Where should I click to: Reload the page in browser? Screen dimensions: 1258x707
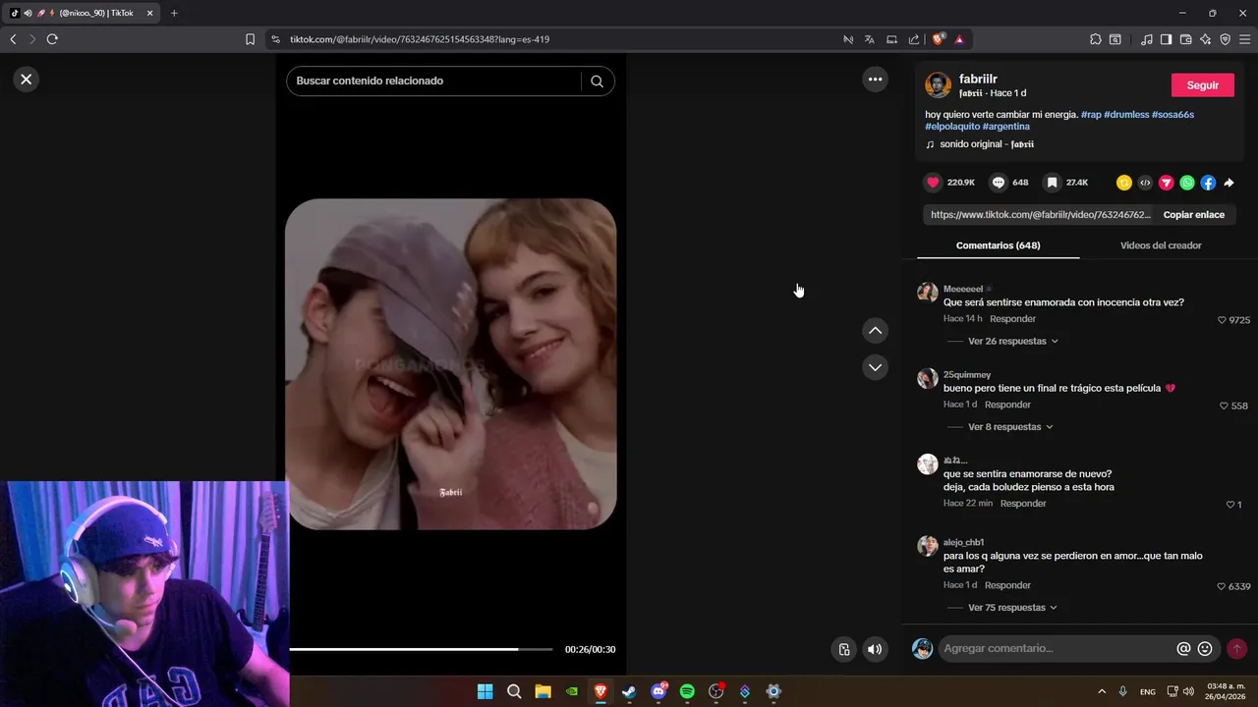(52, 39)
